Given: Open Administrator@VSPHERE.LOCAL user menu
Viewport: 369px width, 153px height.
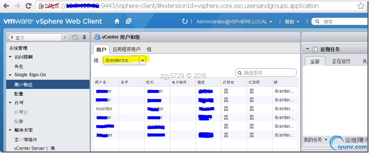Looking at the screenshot, I should 234,22.
